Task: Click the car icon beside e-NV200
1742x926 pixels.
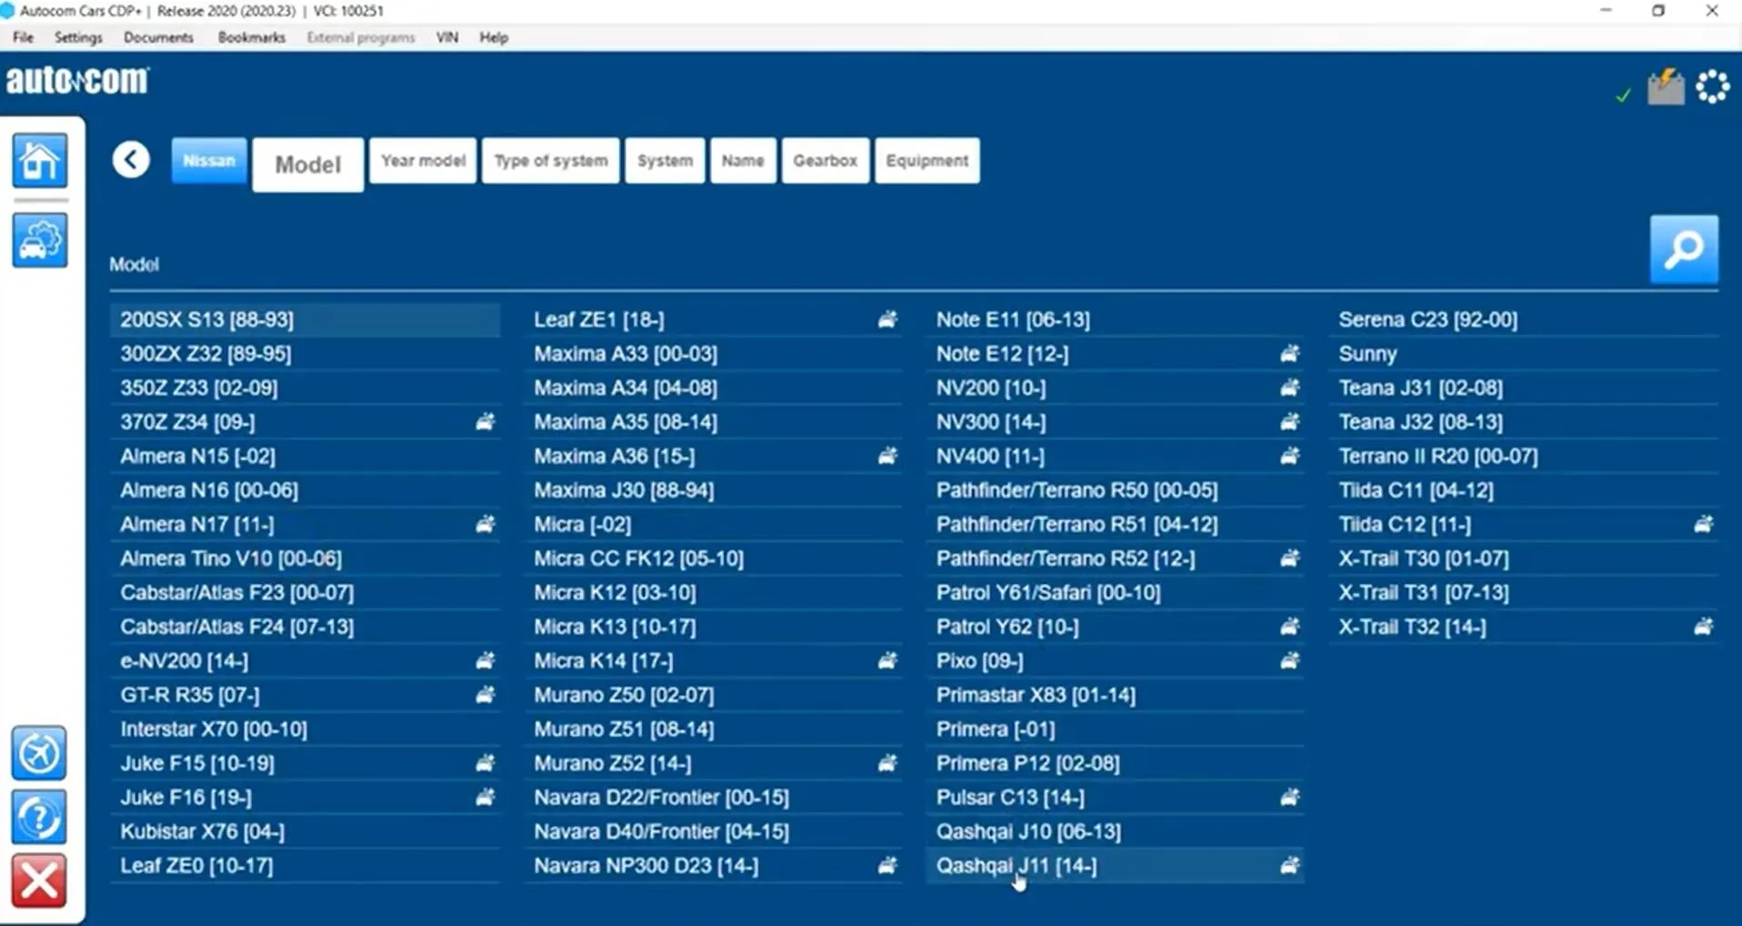Action: (x=486, y=660)
